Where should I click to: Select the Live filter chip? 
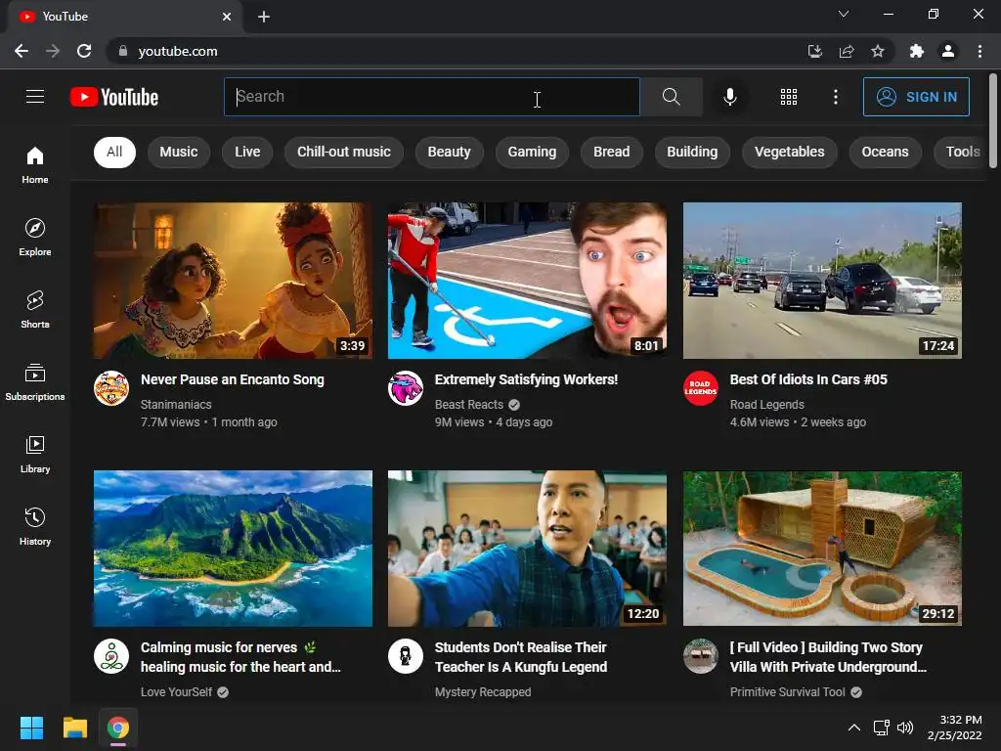pos(247,152)
